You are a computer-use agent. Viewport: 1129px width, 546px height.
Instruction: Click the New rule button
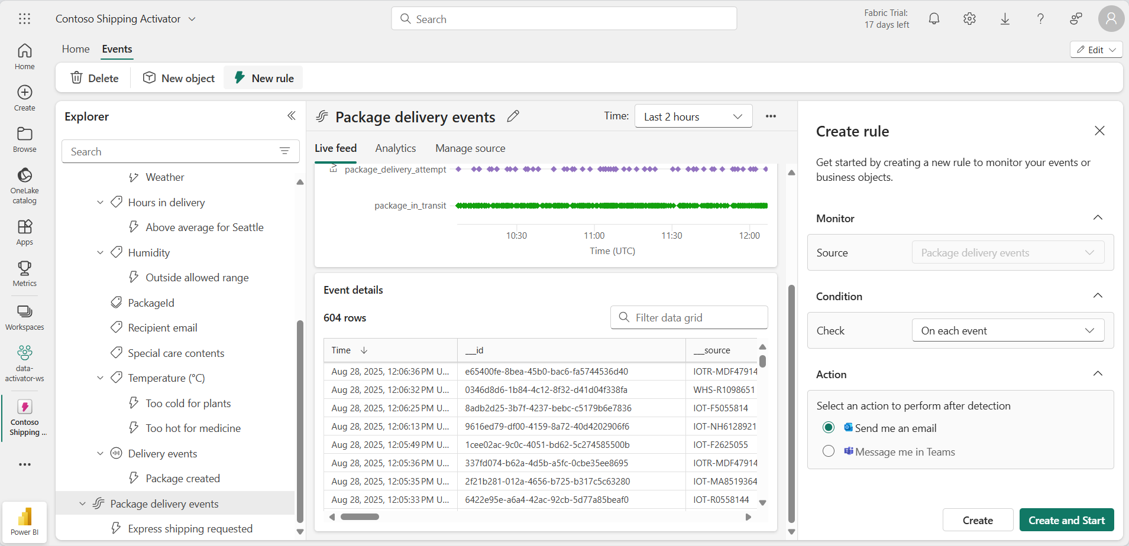click(x=264, y=78)
